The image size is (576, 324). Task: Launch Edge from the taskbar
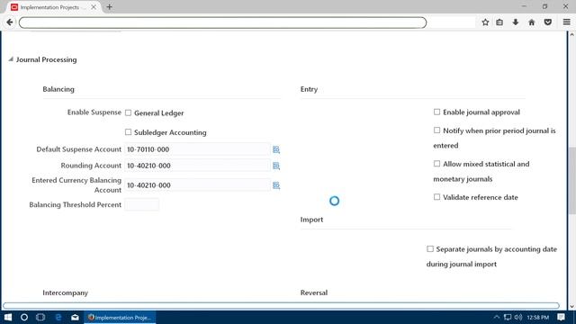(x=58, y=317)
